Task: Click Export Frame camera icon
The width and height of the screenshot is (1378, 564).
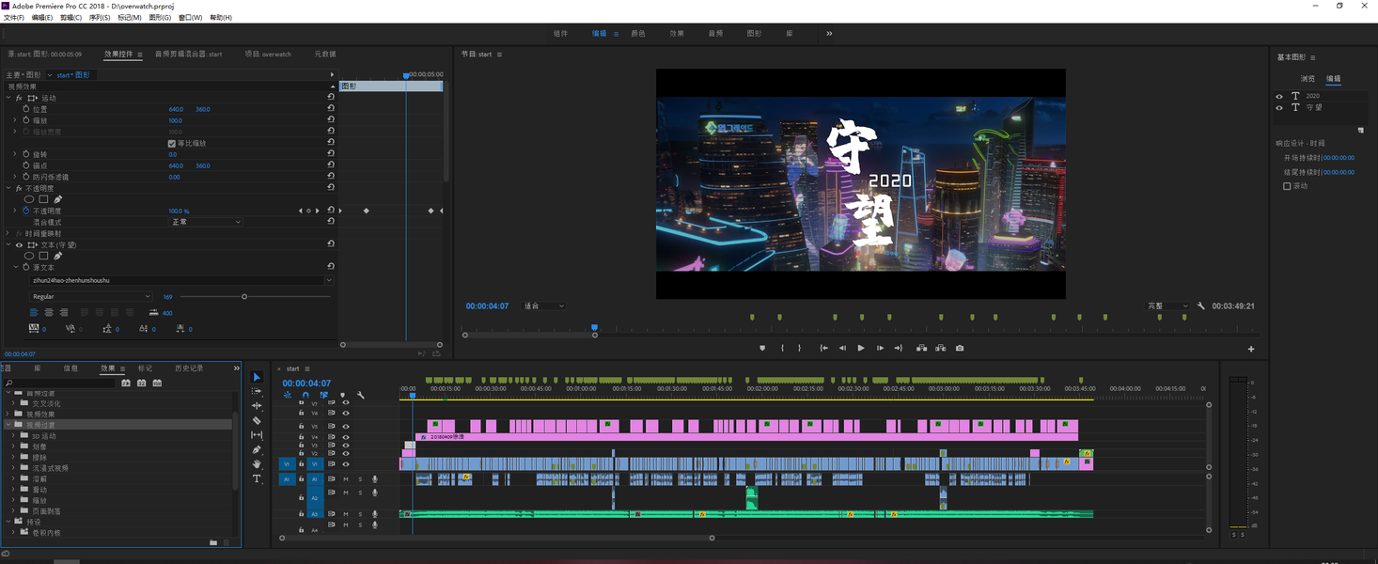Action: coord(959,348)
